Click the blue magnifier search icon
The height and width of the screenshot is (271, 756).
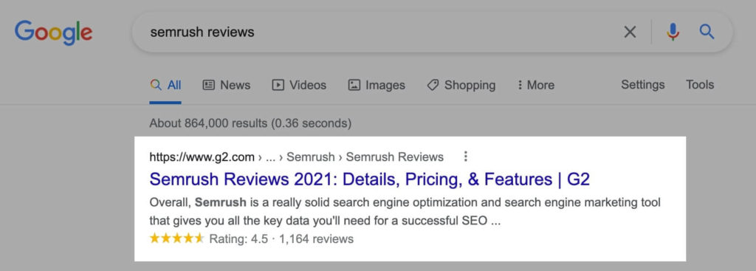point(707,32)
